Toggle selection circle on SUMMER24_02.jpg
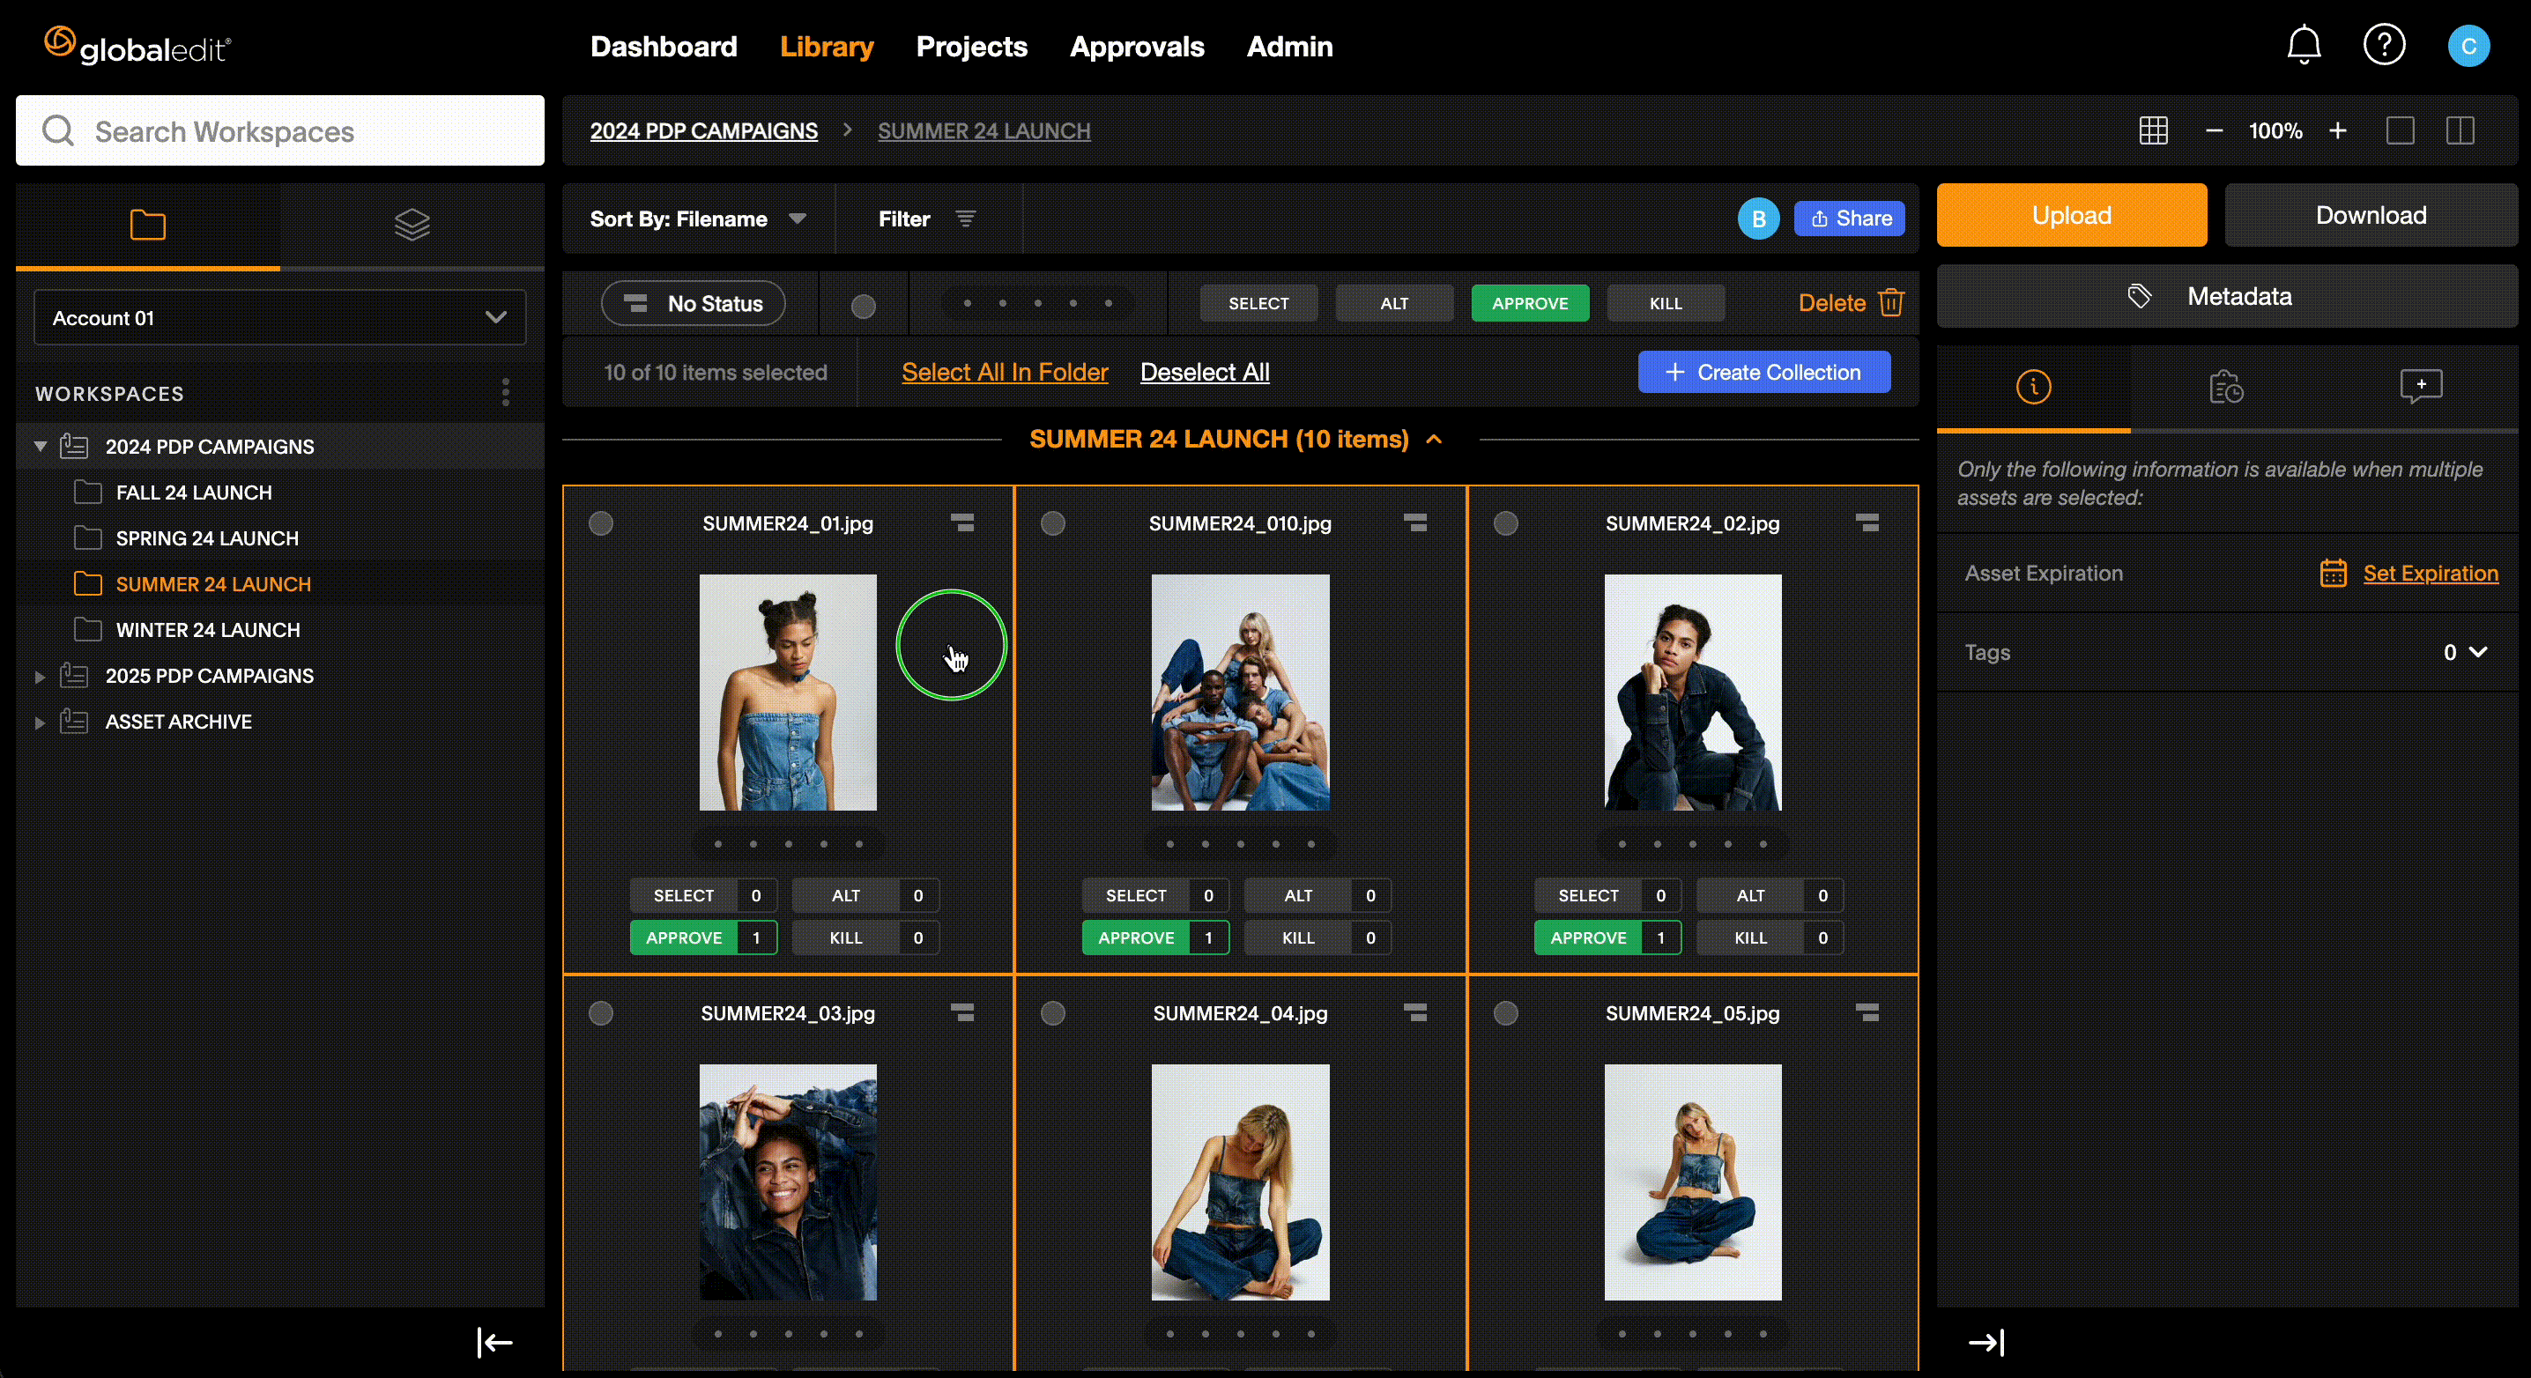The width and height of the screenshot is (2531, 1378). tap(1505, 522)
